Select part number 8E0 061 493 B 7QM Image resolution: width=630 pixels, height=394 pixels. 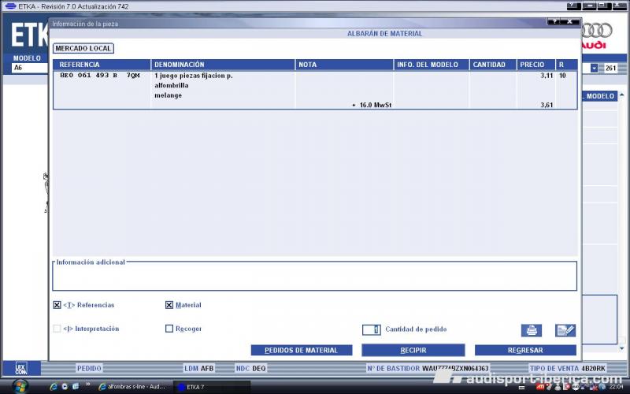[x=100, y=76]
